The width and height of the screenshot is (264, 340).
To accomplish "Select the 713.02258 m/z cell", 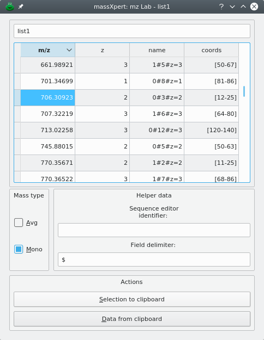I will tap(48, 130).
